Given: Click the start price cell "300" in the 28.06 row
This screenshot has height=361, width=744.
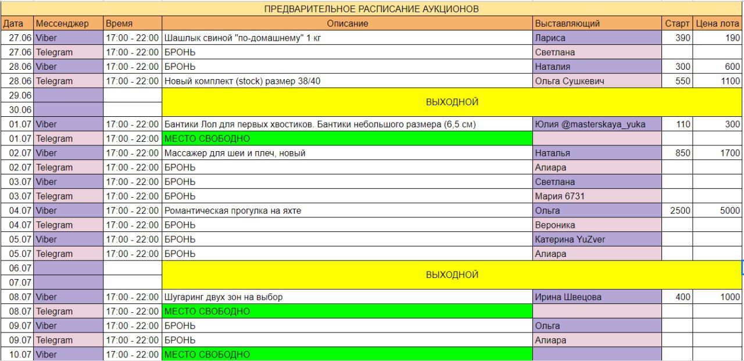Looking at the screenshot, I should 678,67.
